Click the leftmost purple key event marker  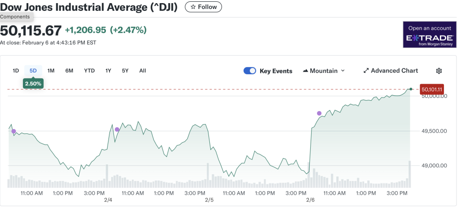click(x=14, y=131)
